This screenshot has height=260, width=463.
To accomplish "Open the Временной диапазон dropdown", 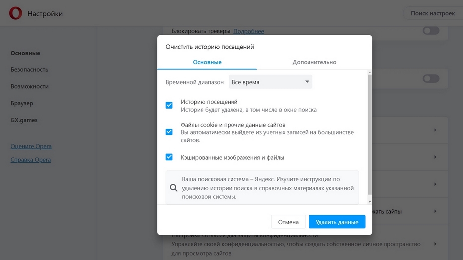I will [270, 82].
